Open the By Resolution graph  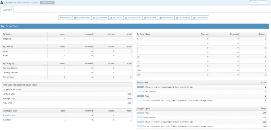click(132, 17)
